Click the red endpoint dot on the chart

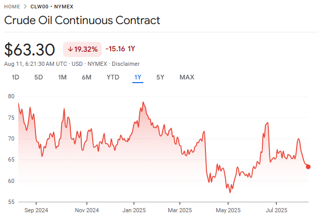[x=308, y=167]
